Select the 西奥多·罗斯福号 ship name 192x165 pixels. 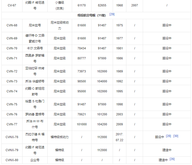click(35, 58)
